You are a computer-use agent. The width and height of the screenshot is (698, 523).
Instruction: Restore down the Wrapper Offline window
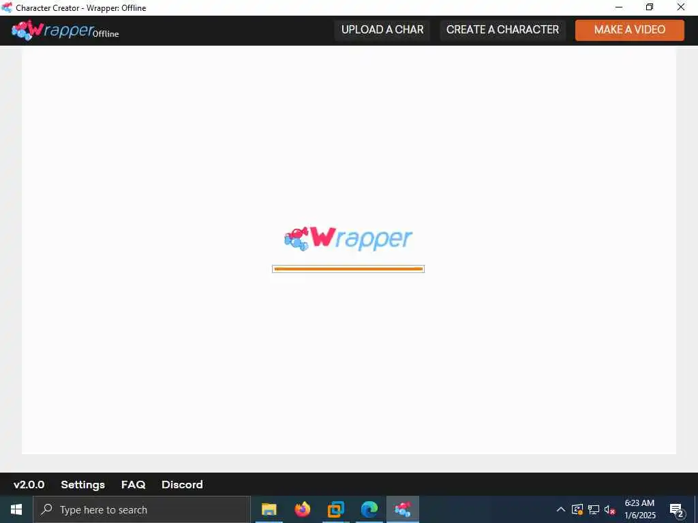click(650, 7)
